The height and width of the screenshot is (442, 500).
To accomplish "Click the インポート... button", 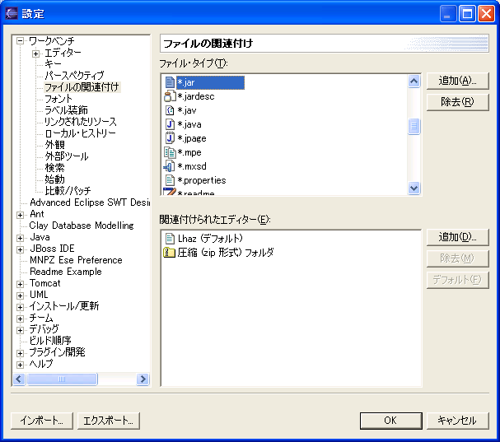I will (42, 421).
